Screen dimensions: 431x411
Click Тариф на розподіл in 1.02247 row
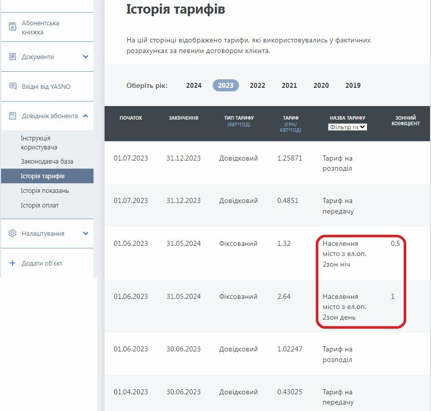[338, 354]
